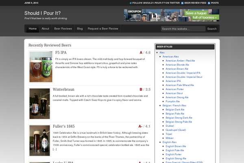Screen dimensions: 244x163
Task: Open the Ales beer style category
Action: [162, 53]
